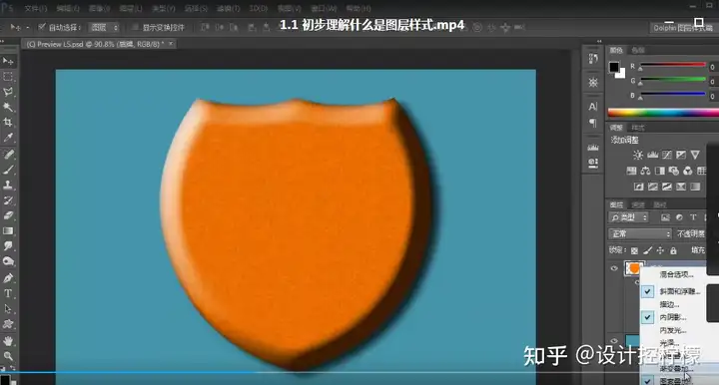The width and height of the screenshot is (719, 385).
Task: Select the Dodge tool
Action: pyautogui.click(x=8, y=261)
